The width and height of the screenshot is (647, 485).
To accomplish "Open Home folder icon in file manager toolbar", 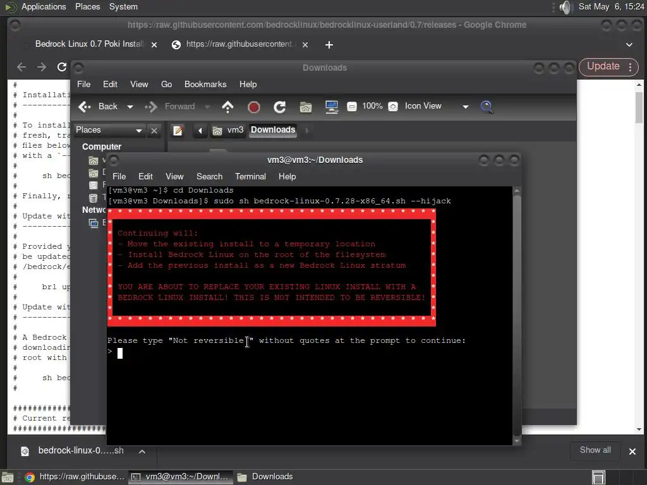I will point(305,107).
